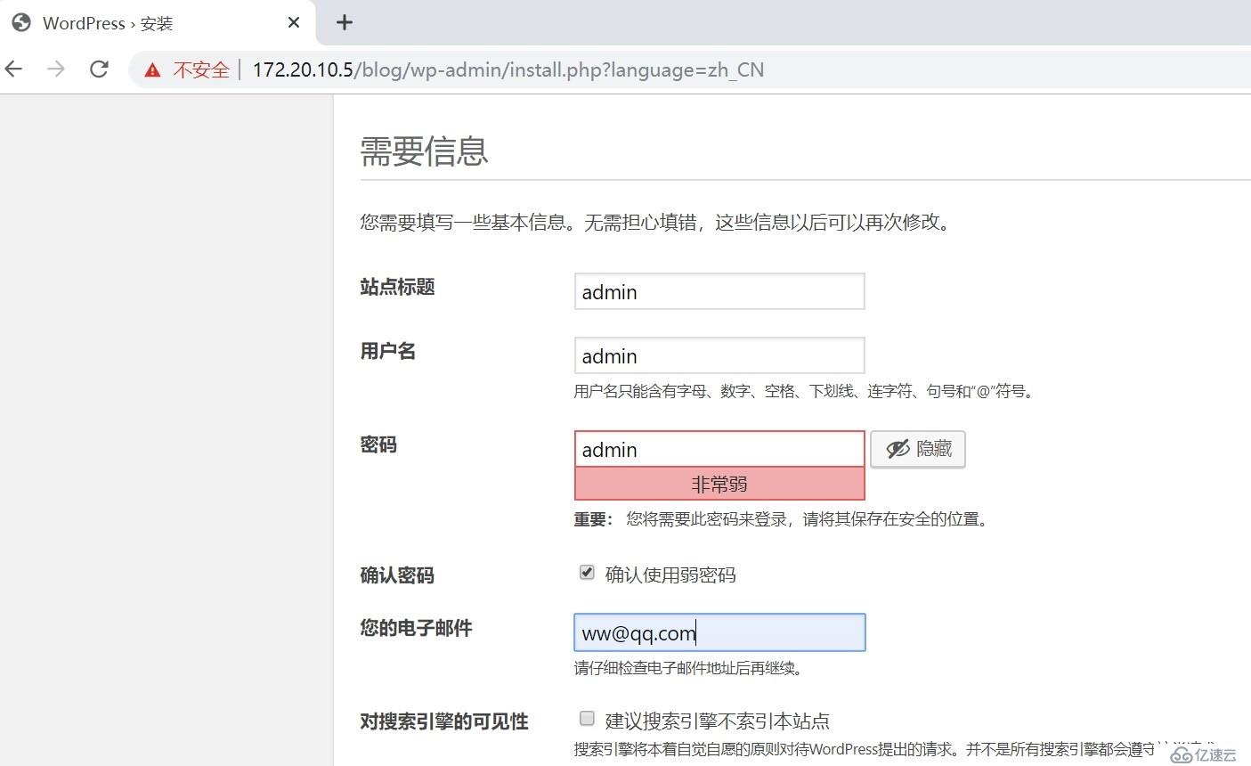Click the 确认使用弱密码 label text
This screenshot has width=1251, height=766.
click(x=670, y=575)
